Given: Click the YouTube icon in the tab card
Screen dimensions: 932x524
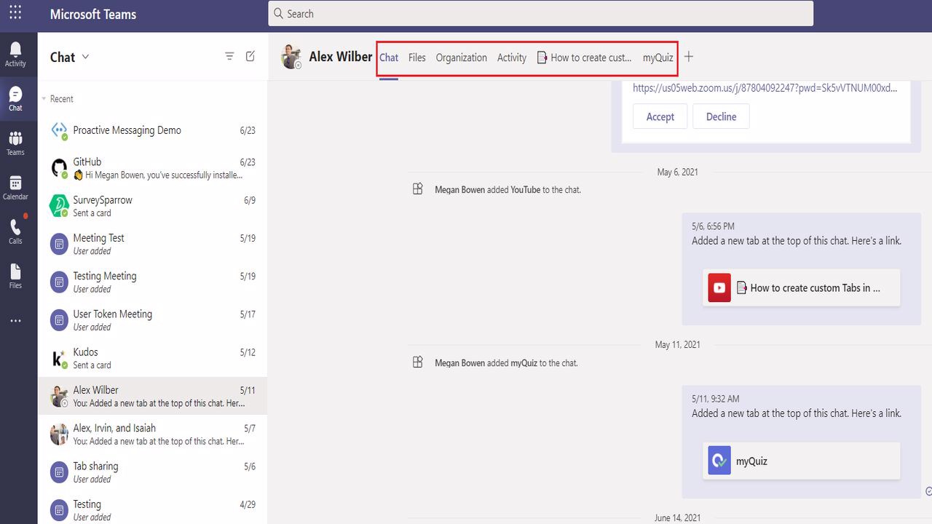Looking at the screenshot, I should 719,287.
